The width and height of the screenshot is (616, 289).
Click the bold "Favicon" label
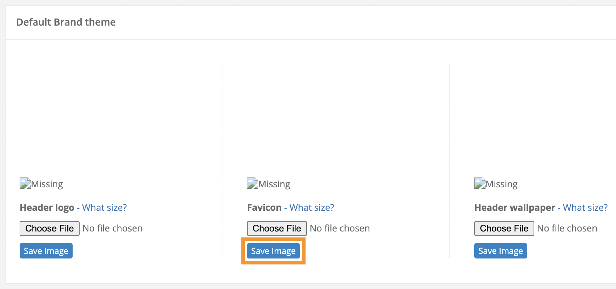(x=264, y=208)
